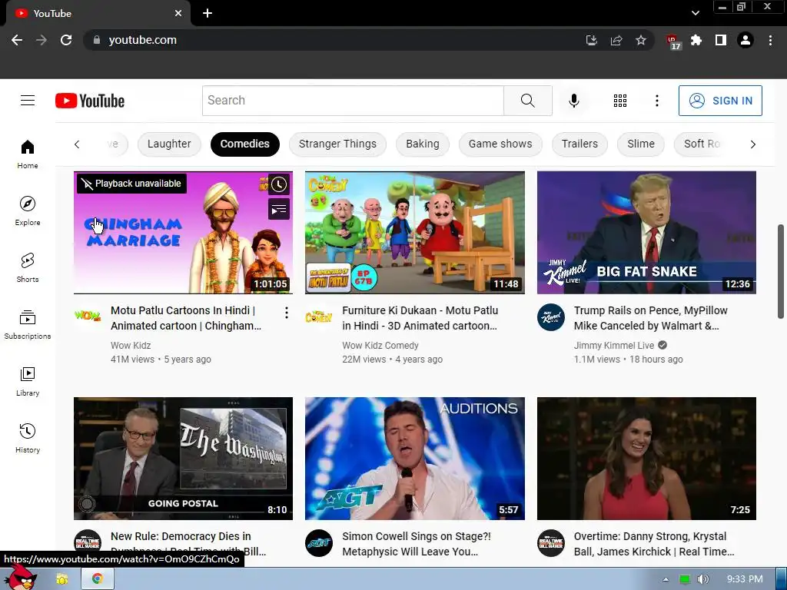
Task: Bookmark this page with the star
Action: (x=641, y=40)
